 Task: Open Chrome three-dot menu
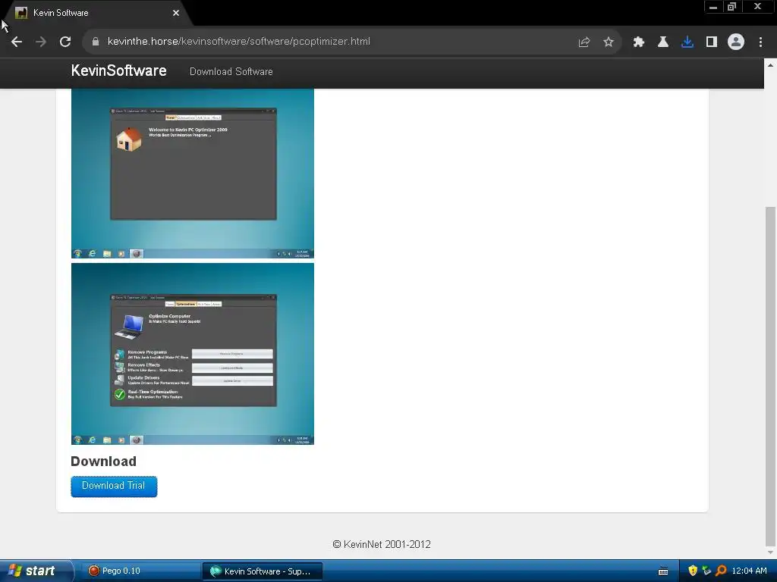(x=760, y=42)
